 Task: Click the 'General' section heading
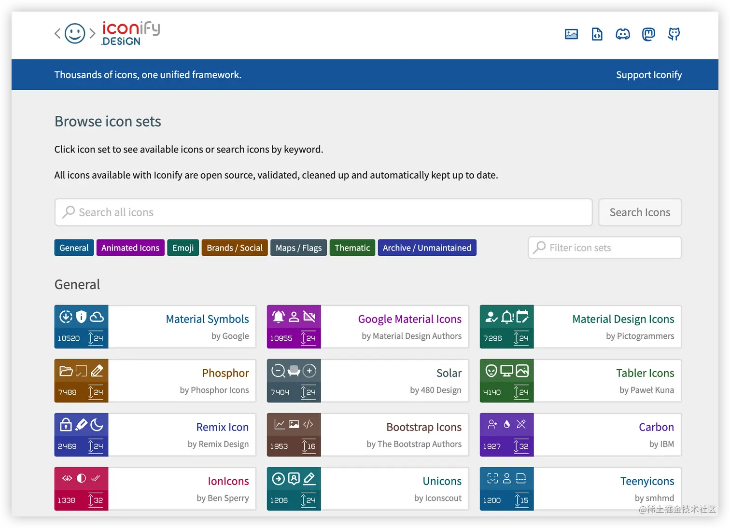pyautogui.click(x=77, y=284)
